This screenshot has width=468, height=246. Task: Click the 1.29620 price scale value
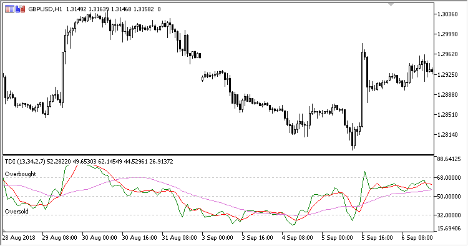(x=447, y=54)
